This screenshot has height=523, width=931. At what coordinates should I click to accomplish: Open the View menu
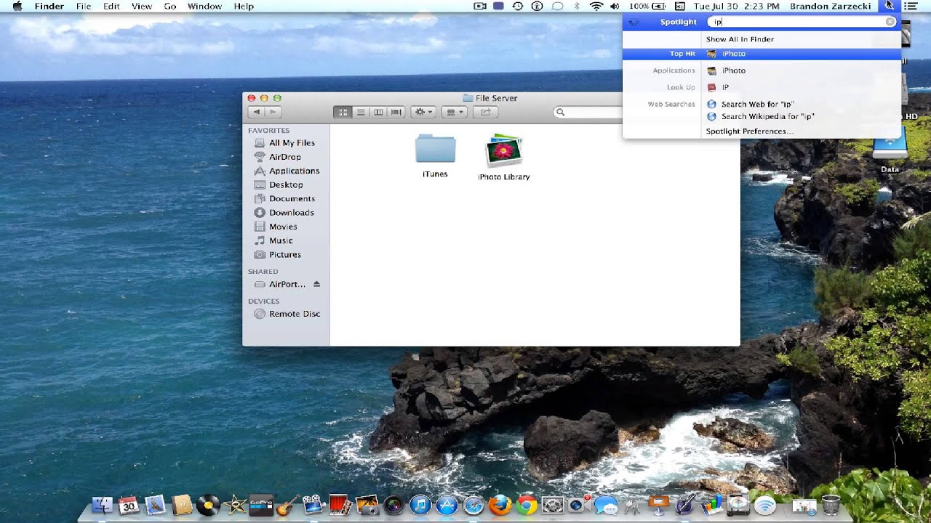pos(142,6)
